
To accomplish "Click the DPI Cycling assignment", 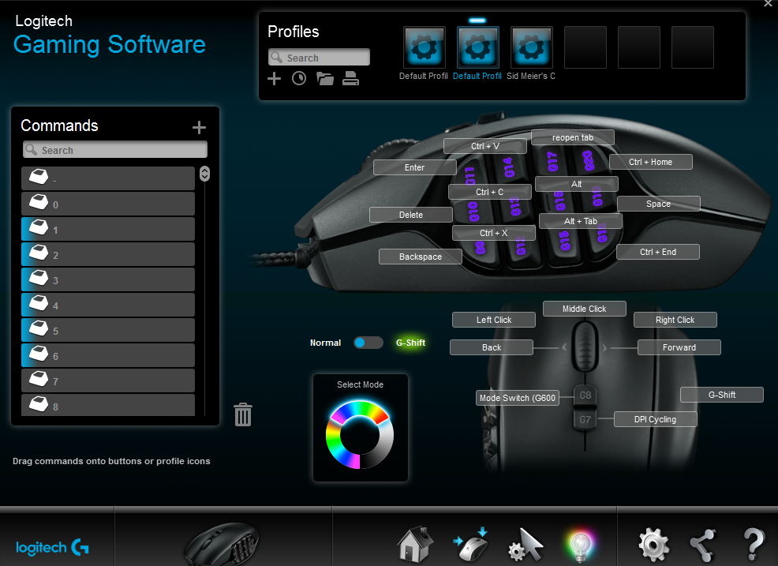I will [656, 419].
